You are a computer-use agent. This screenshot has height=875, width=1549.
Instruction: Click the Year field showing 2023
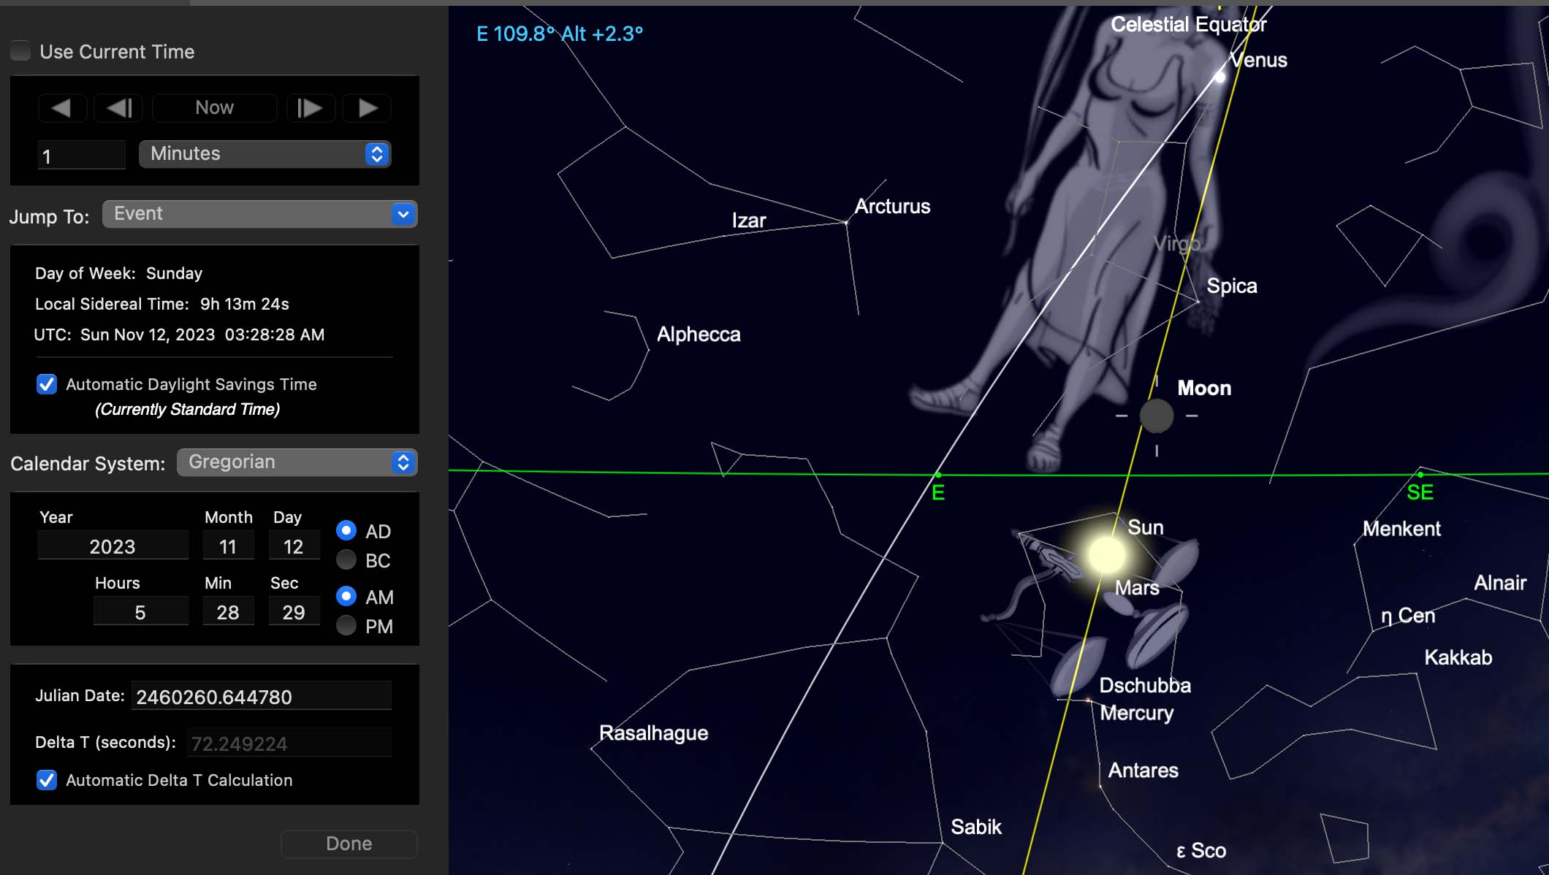coord(113,546)
